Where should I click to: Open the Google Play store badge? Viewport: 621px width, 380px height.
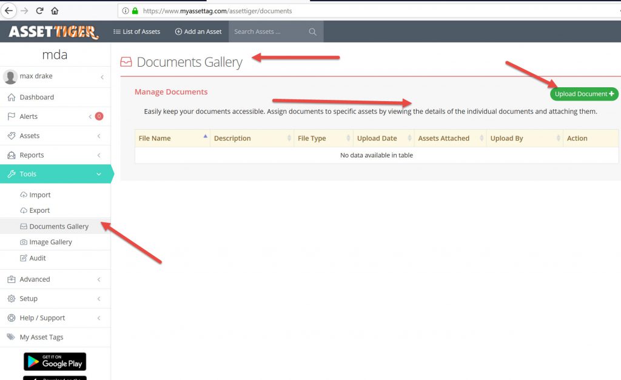point(55,362)
